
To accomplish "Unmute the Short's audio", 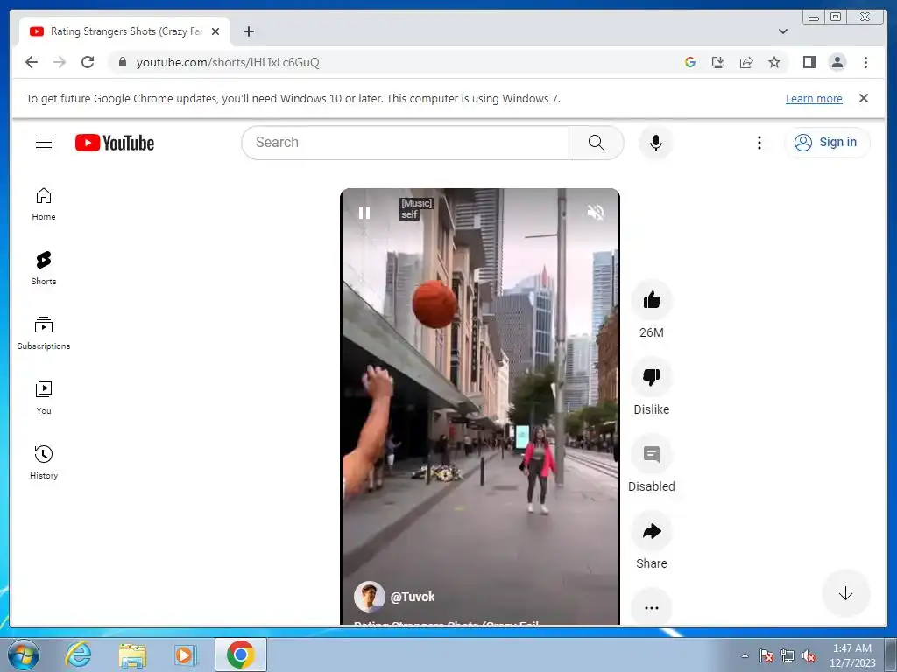I will coord(596,212).
